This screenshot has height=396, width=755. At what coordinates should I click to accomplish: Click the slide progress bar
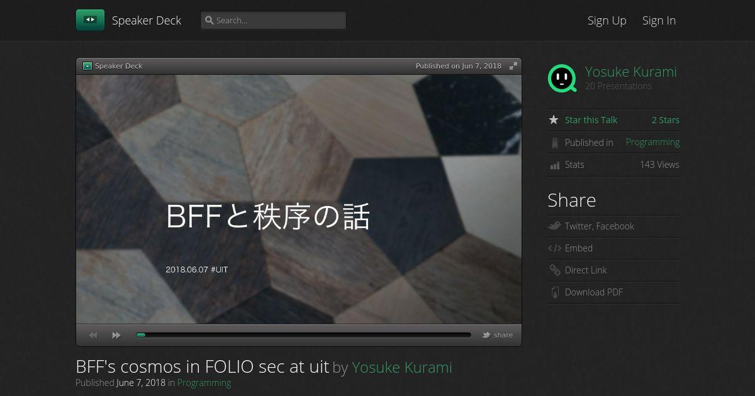[303, 335]
